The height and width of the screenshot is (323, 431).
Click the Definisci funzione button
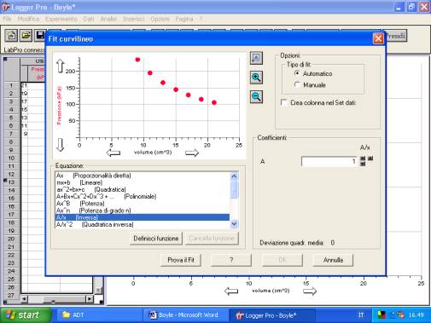(156, 239)
